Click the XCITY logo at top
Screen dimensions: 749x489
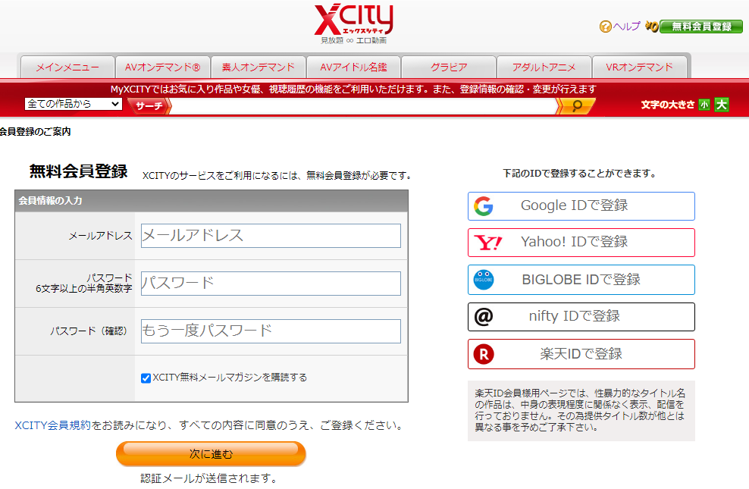point(353,23)
